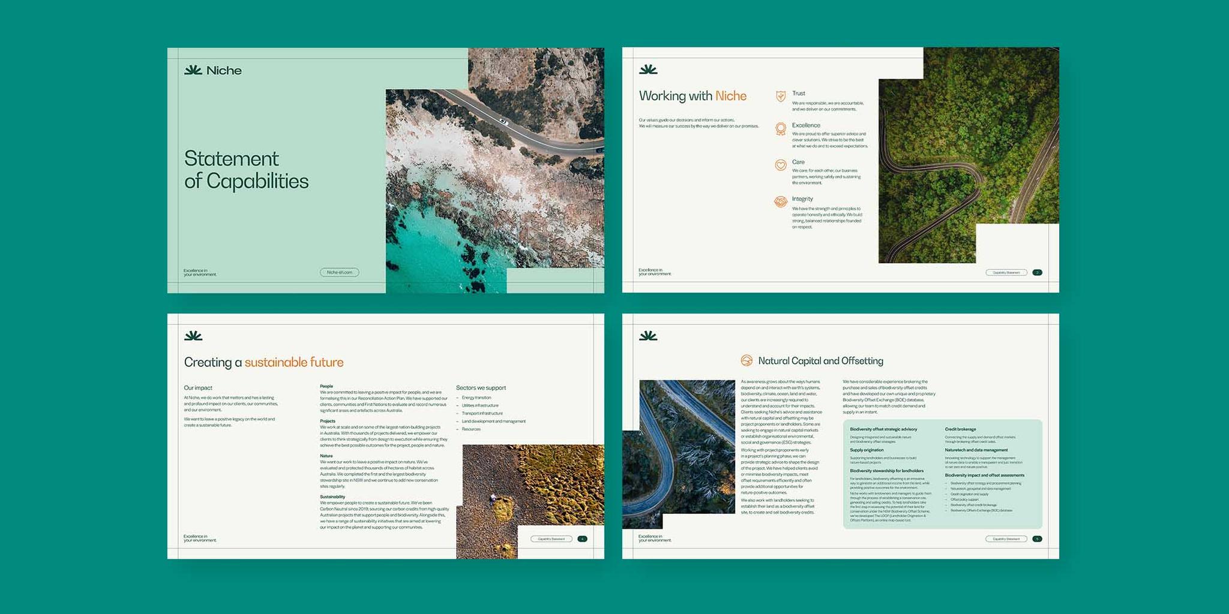1229x614 pixels.
Task: Select the Integrity handshake icon
Action: tap(780, 202)
